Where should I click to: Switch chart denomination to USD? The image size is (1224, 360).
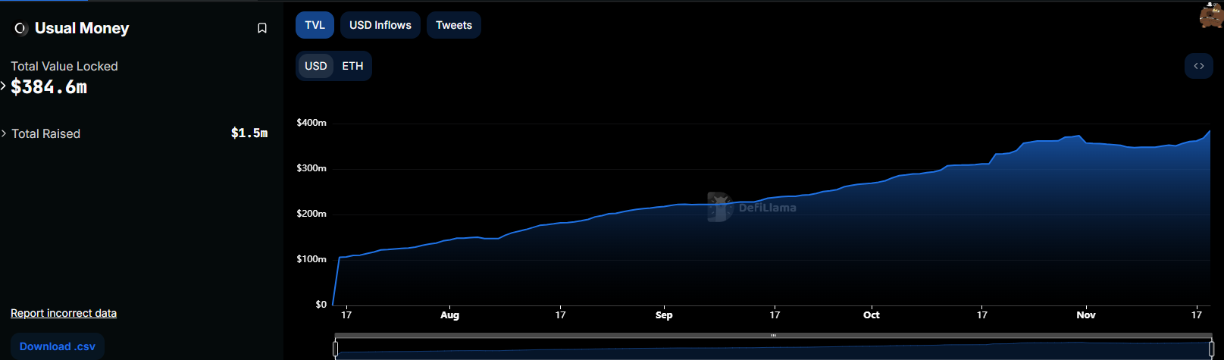coord(316,66)
